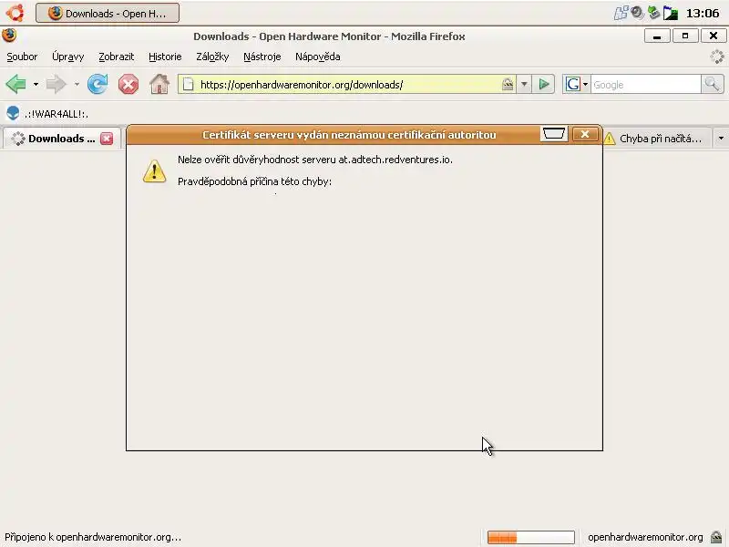Open the .:!WAR4ALL!:. bookmark
Viewport: 729px width, 547px height.
click(47, 114)
